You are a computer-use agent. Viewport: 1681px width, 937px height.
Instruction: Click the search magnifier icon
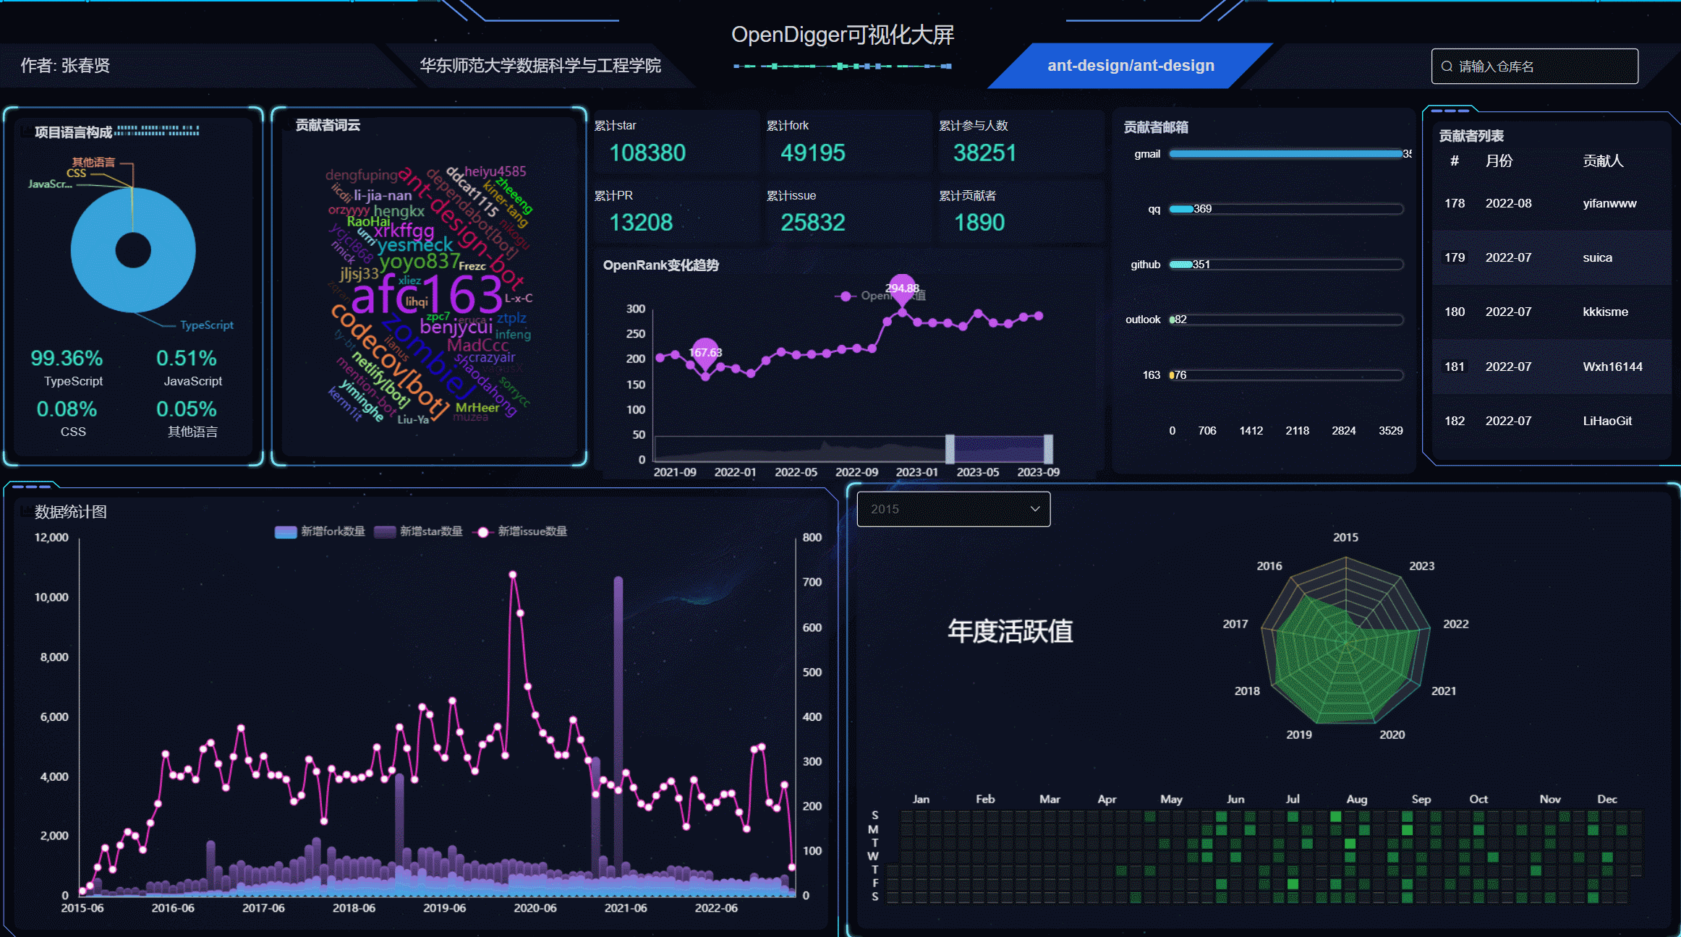click(x=1447, y=67)
